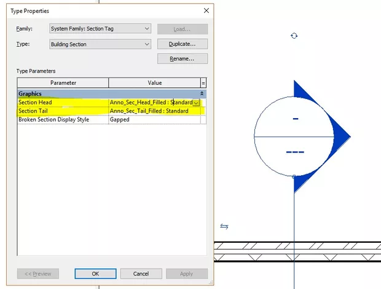Select the Section Tail value cell
The width and height of the screenshot is (381, 289).
tap(154, 111)
